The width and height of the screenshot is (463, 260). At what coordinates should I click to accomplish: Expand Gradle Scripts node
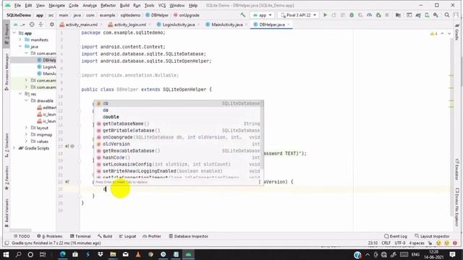click(x=14, y=148)
